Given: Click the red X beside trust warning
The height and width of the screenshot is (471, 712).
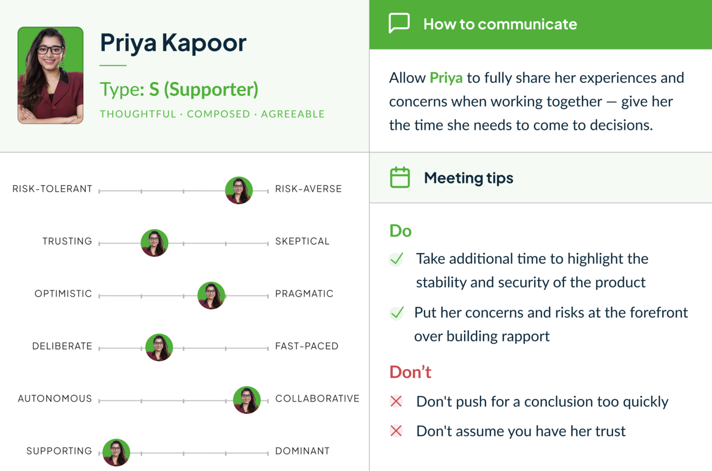Looking at the screenshot, I should coord(396,431).
